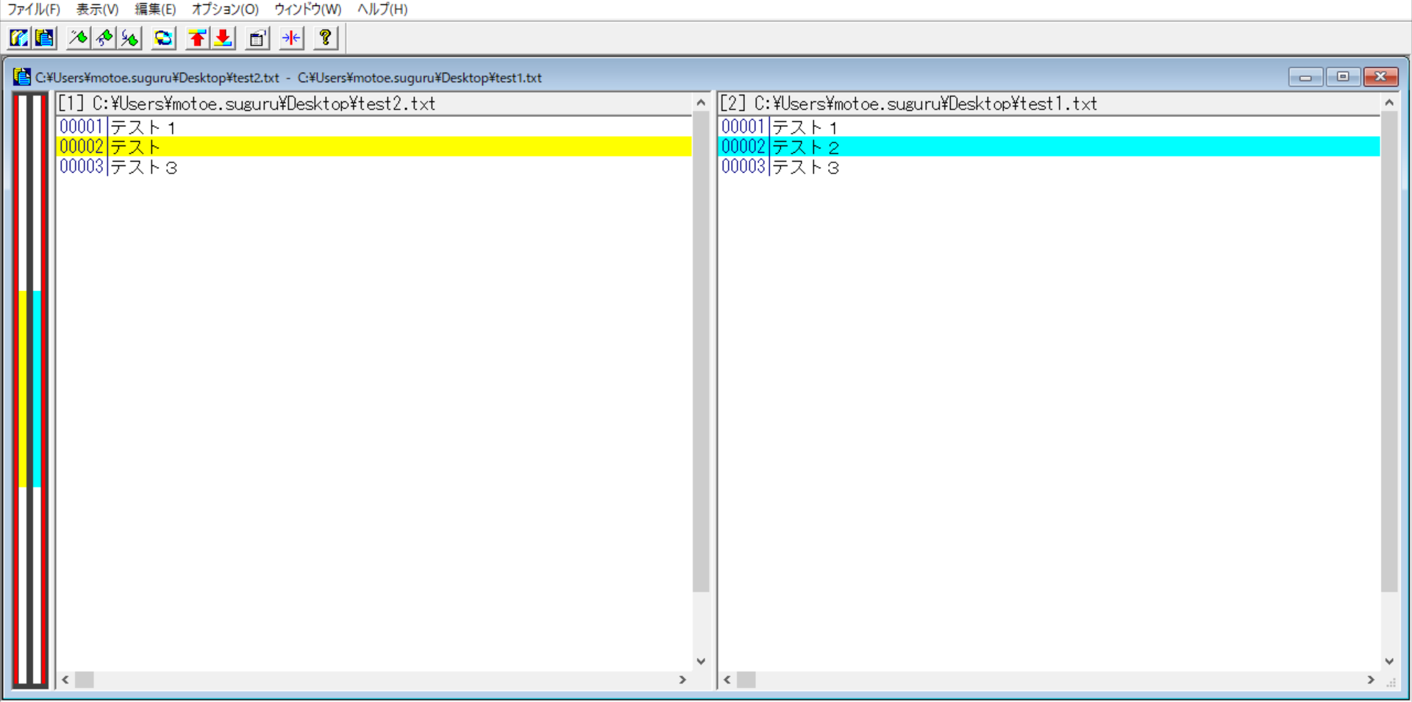The height and width of the screenshot is (702, 1412).
Task: Click green flag icon with arrow beneath
Action: pos(104,38)
